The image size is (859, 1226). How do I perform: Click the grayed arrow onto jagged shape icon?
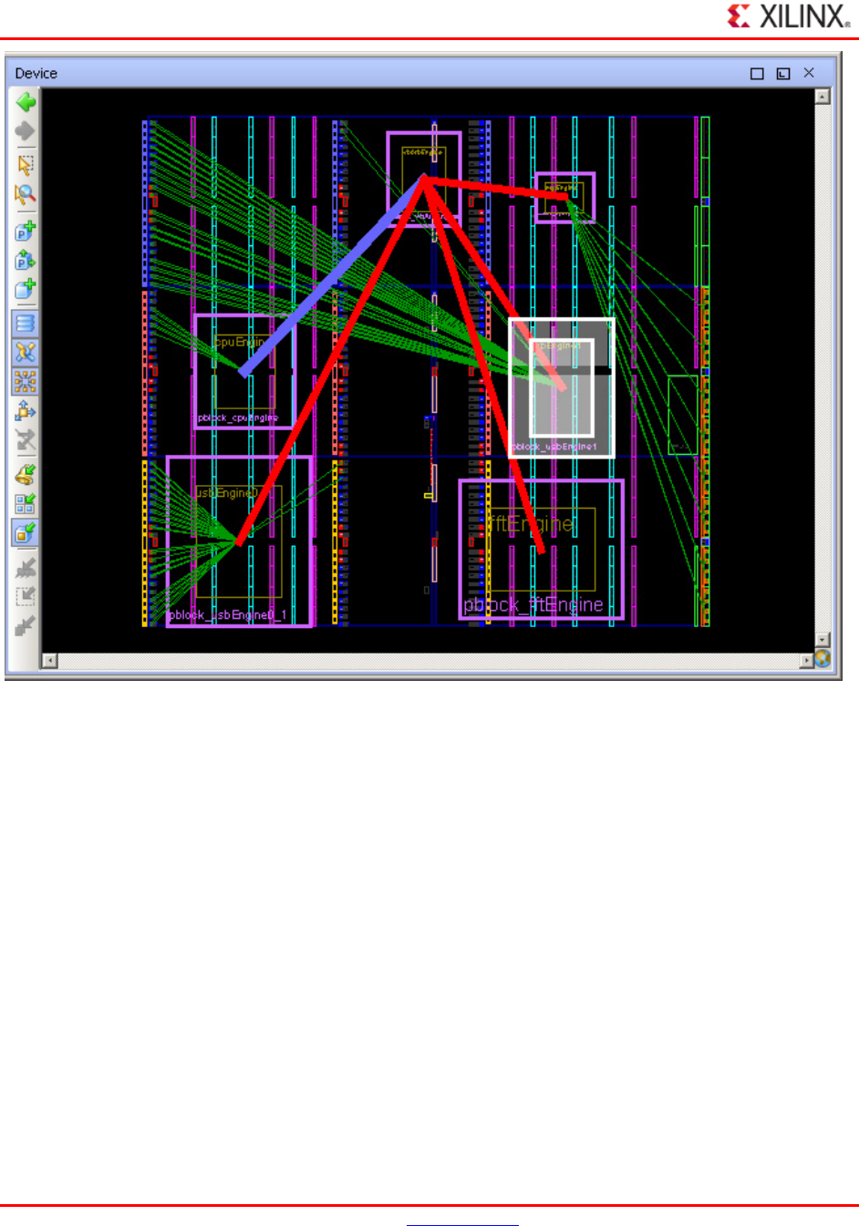coord(26,568)
